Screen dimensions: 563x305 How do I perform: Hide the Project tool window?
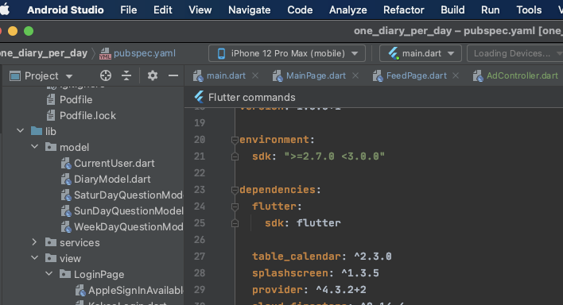coord(173,75)
